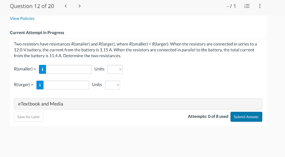The width and height of the screenshot is (285, 157).
Task: Focus the R(smaller) answer input field
Action: 68,69
